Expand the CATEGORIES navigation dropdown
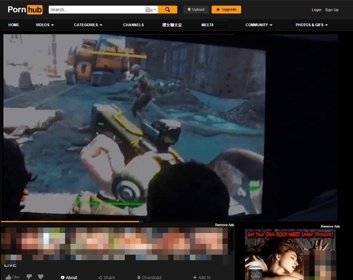The height and width of the screenshot is (280, 353). click(x=88, y=25)
